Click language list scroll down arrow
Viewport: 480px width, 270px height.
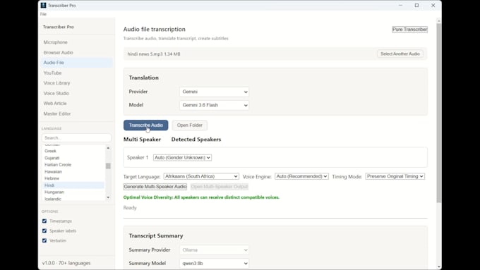click(x=108, y=197)
